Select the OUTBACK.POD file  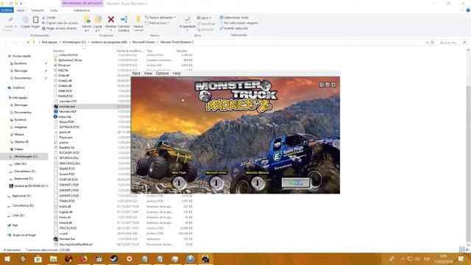[69, 127]
